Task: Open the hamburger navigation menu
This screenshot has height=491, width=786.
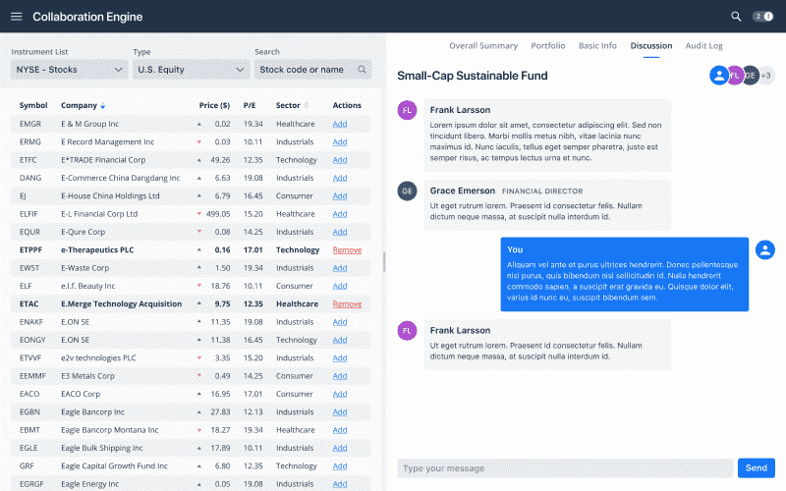Action: coord(16,17)
